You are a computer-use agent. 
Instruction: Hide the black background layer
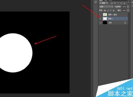[100, 23]
